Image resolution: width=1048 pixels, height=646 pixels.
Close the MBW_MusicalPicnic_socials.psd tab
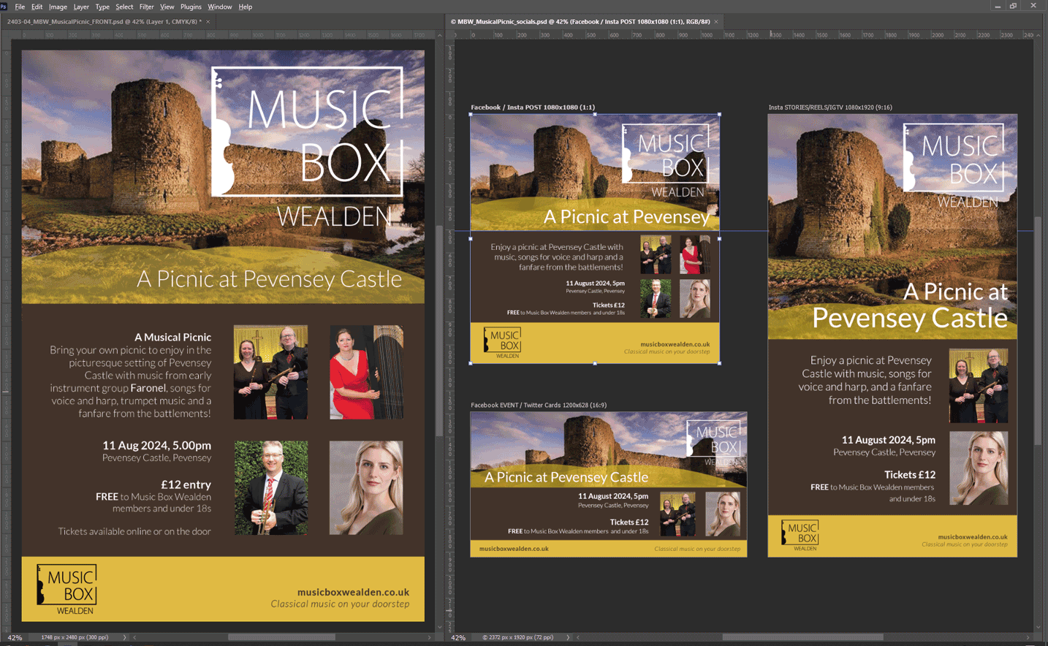pyautogui.click(x=716, y=22)
